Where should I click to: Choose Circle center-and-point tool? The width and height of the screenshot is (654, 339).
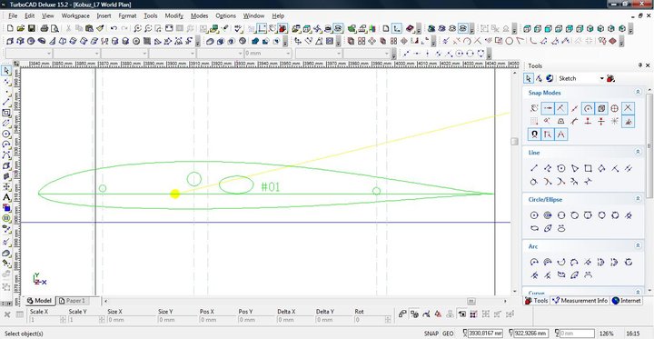point(534,215)
